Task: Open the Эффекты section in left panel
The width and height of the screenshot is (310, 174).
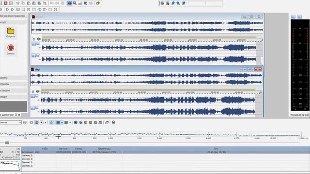Action: [13, 84]
